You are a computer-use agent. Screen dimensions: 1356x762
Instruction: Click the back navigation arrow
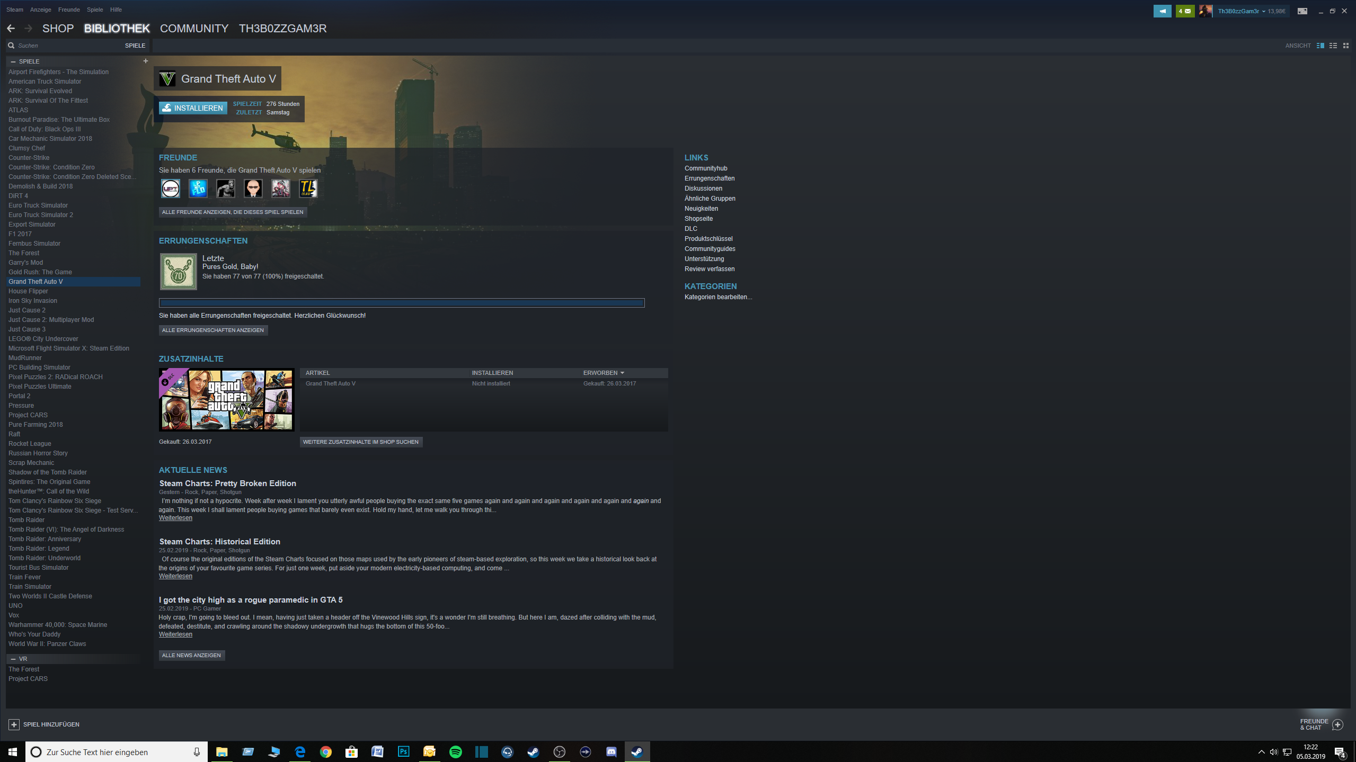(x=11, y=29)
